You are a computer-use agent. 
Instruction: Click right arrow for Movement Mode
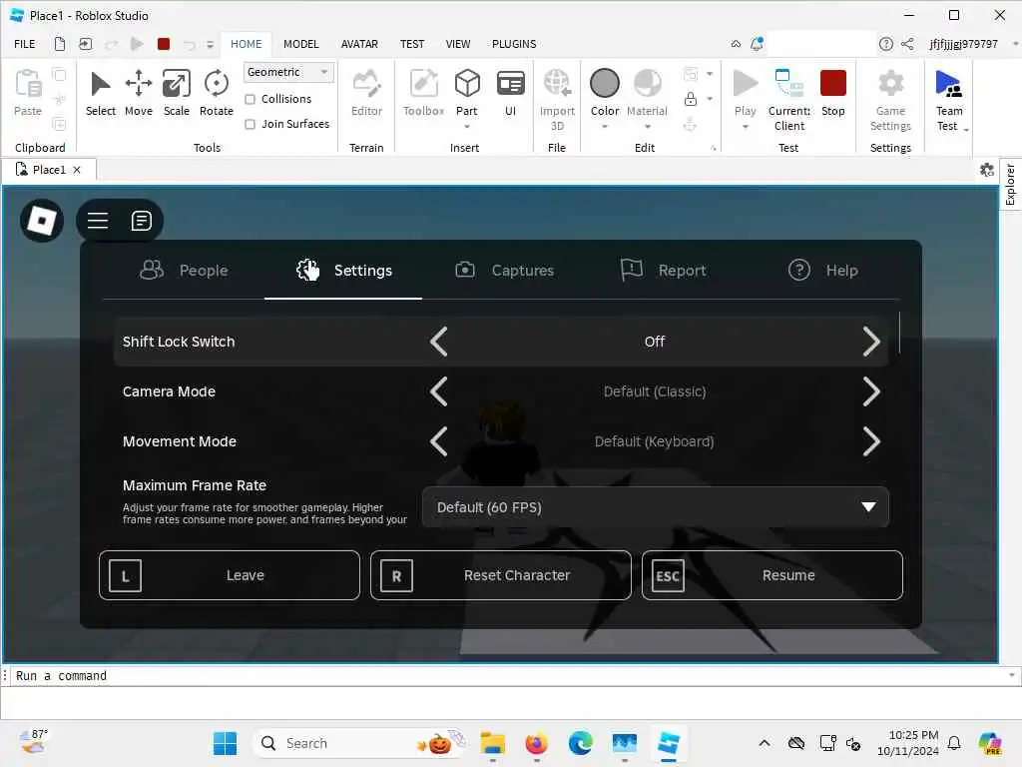coord(870,441)
